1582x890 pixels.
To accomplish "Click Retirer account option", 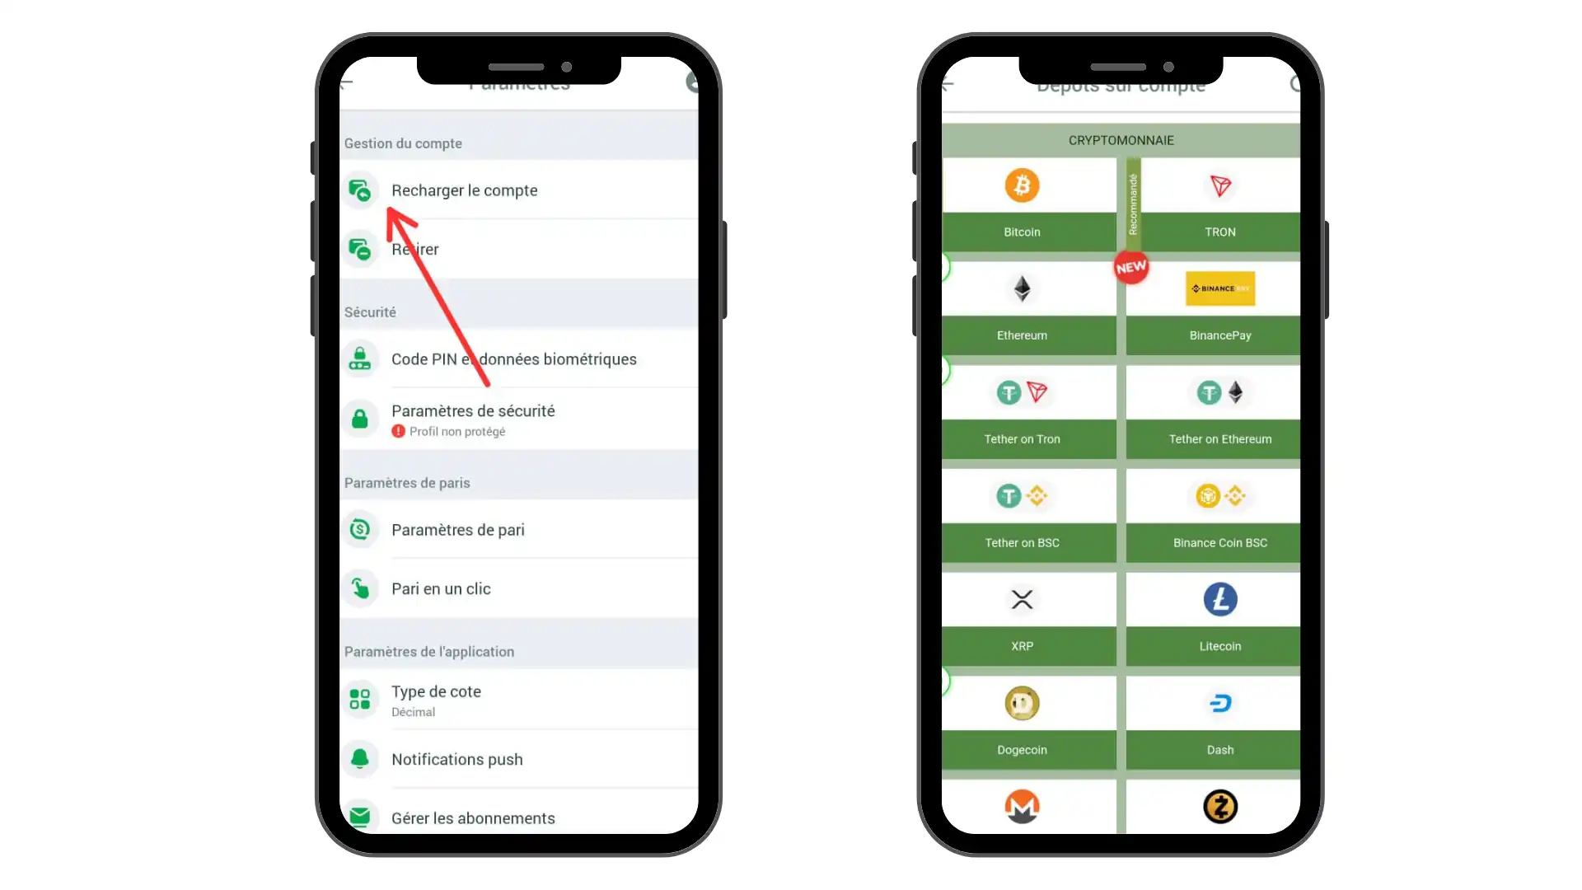I will [x=415, y=249].
